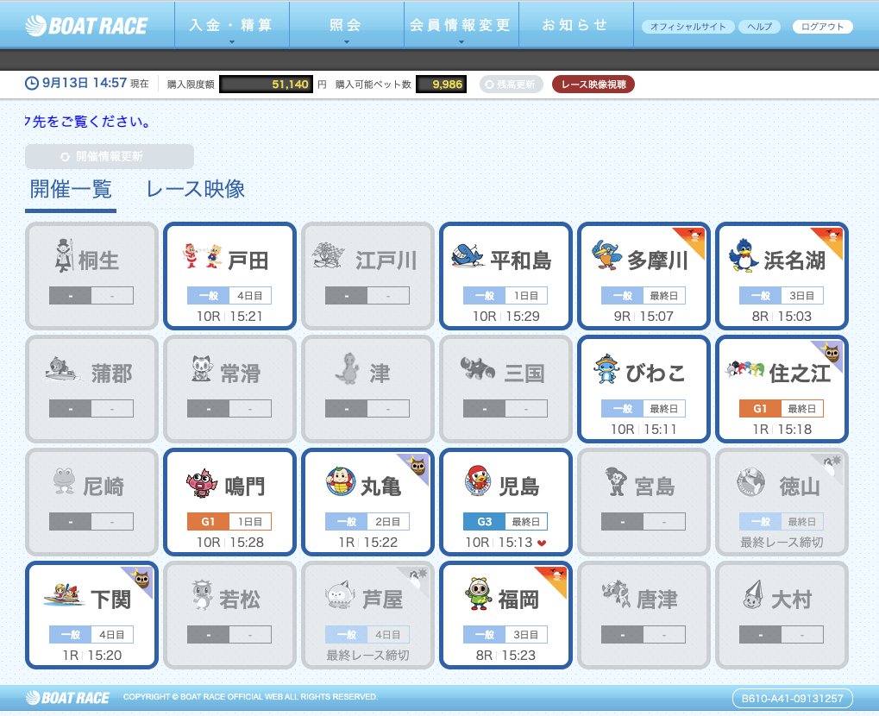
Task: Click the Toda venue mascot icon
Action: 202,255
